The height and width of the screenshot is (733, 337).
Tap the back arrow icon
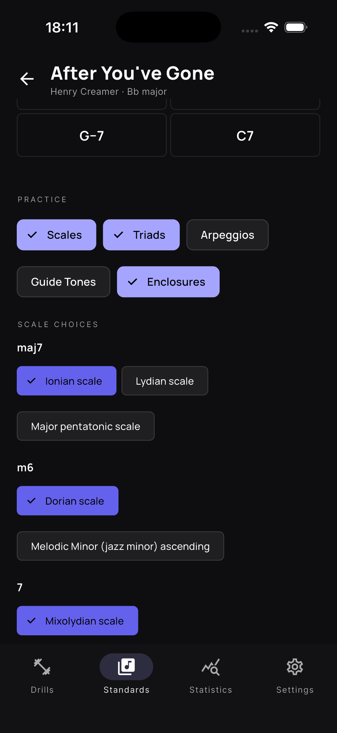tap(27, 79)
